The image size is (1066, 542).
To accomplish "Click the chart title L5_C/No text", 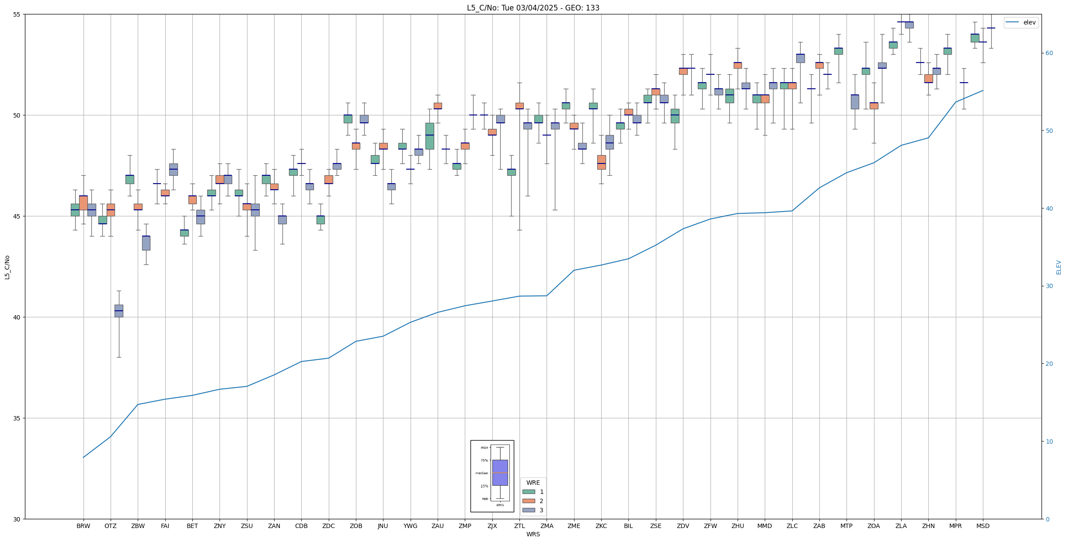I will tap(533, 8).
